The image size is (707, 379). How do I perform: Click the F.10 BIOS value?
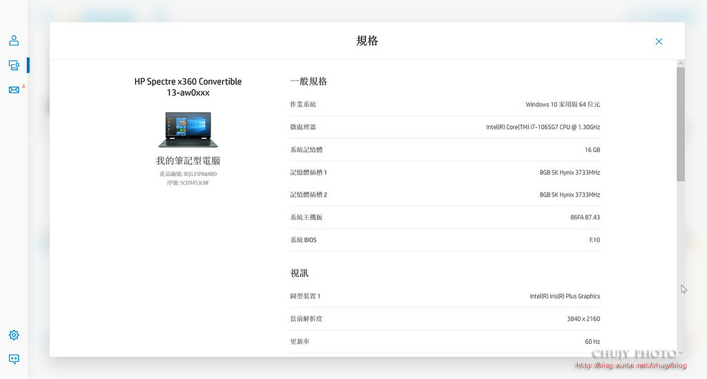click(594, 240)
